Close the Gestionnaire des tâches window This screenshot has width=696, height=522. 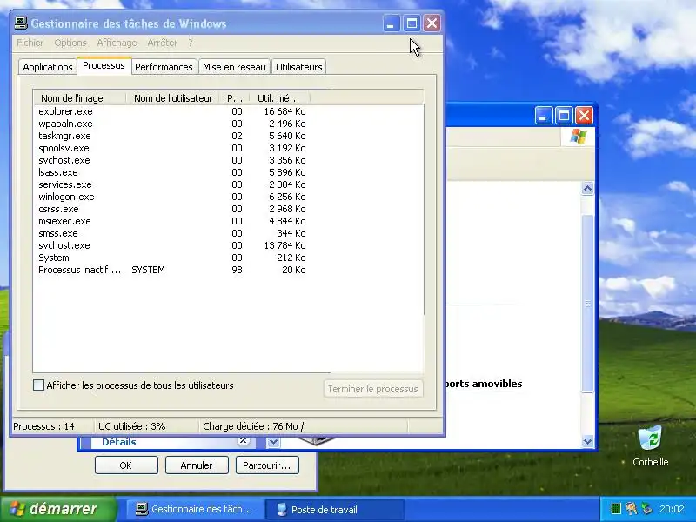(432, 23)
